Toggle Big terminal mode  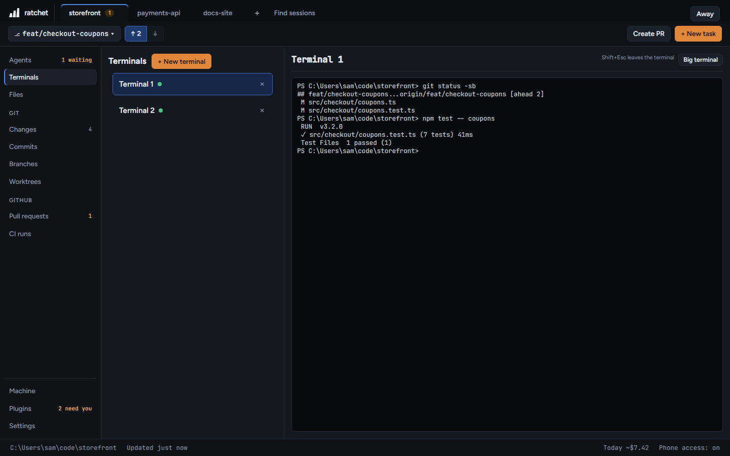tap(700, 60)
